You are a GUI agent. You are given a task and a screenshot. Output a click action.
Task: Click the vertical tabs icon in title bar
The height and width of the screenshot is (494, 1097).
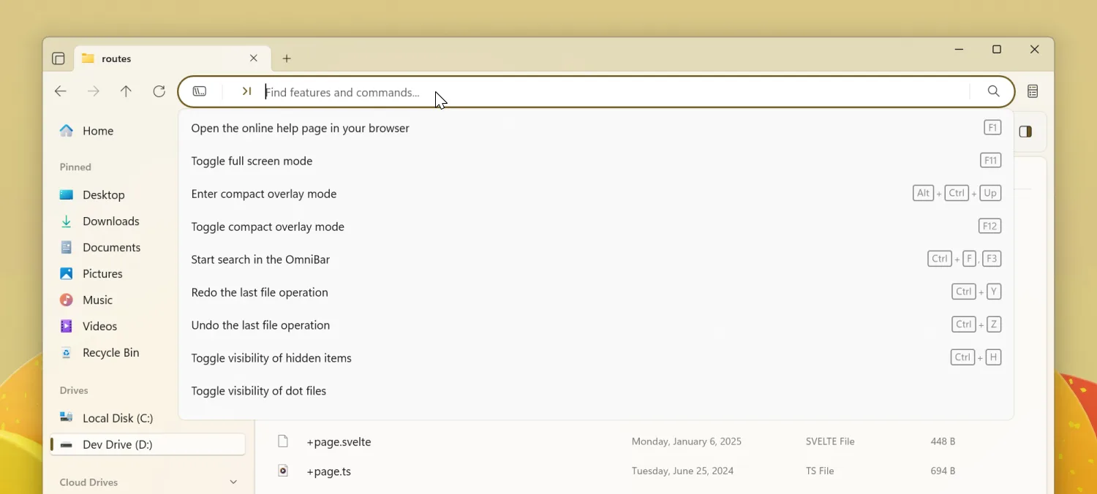[59, 58]
